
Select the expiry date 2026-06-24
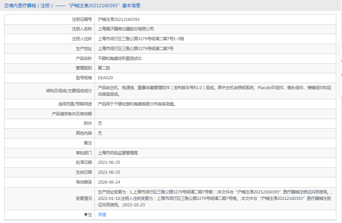coord(109,182)
